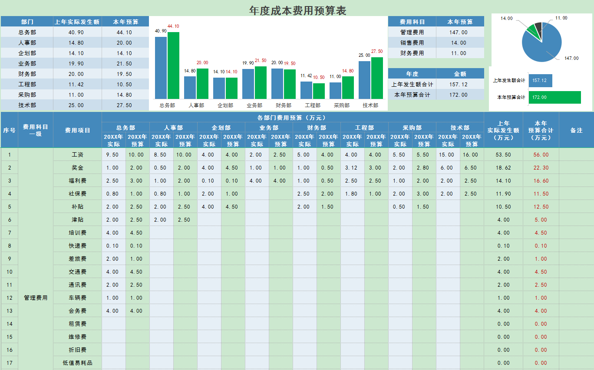Click the 费用科目 header in the right table
Image resolution: width=594 pixels, height=370 pixels.
[x=412, y=21]
